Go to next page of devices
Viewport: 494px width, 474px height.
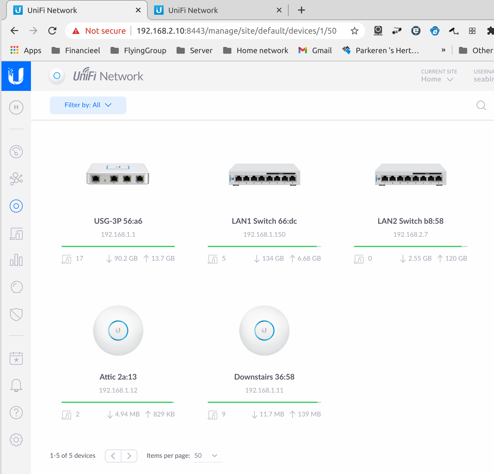129,456
